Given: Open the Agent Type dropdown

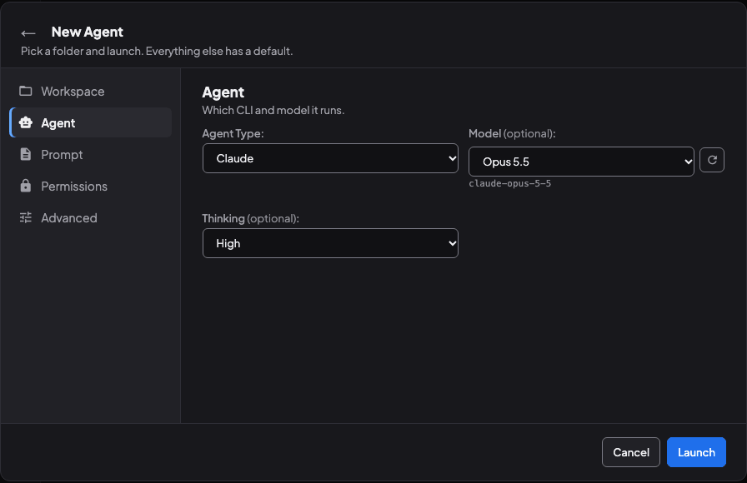Looking at the screenshot, I should tap(330, 158).
